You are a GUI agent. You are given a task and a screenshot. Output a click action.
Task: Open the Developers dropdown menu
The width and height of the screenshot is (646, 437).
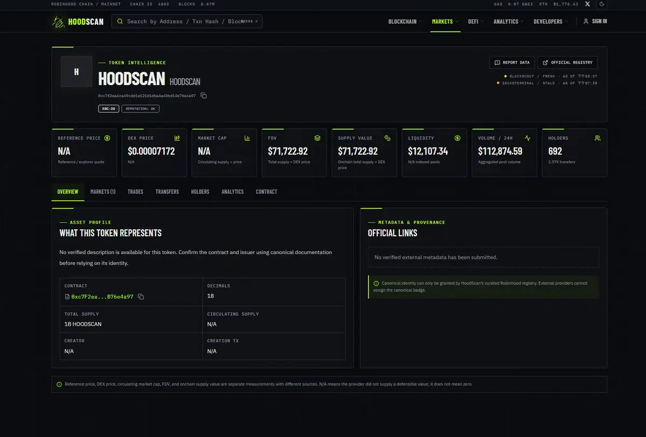[551, 22]
